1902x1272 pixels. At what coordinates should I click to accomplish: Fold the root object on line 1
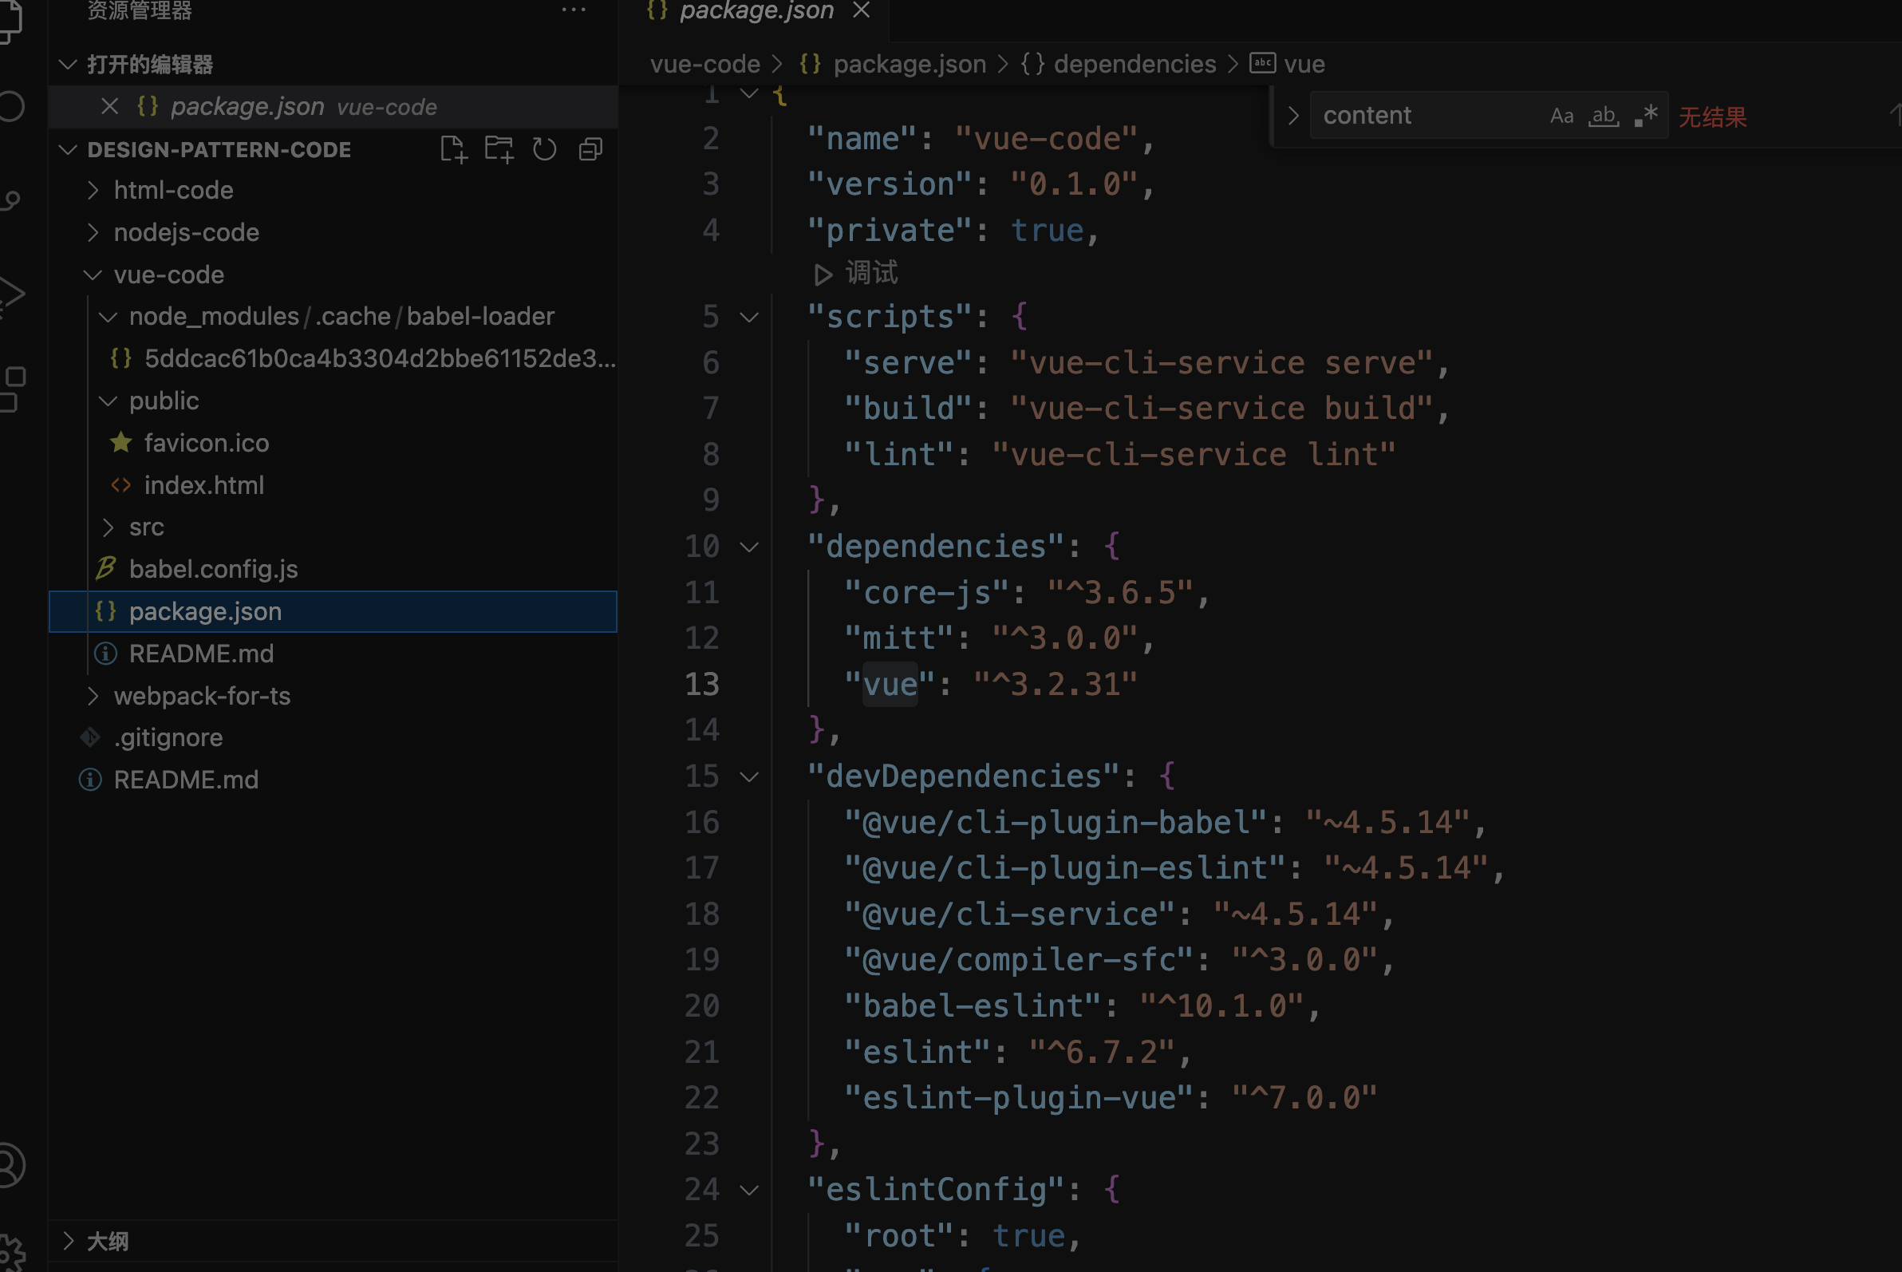click(749, 94)
